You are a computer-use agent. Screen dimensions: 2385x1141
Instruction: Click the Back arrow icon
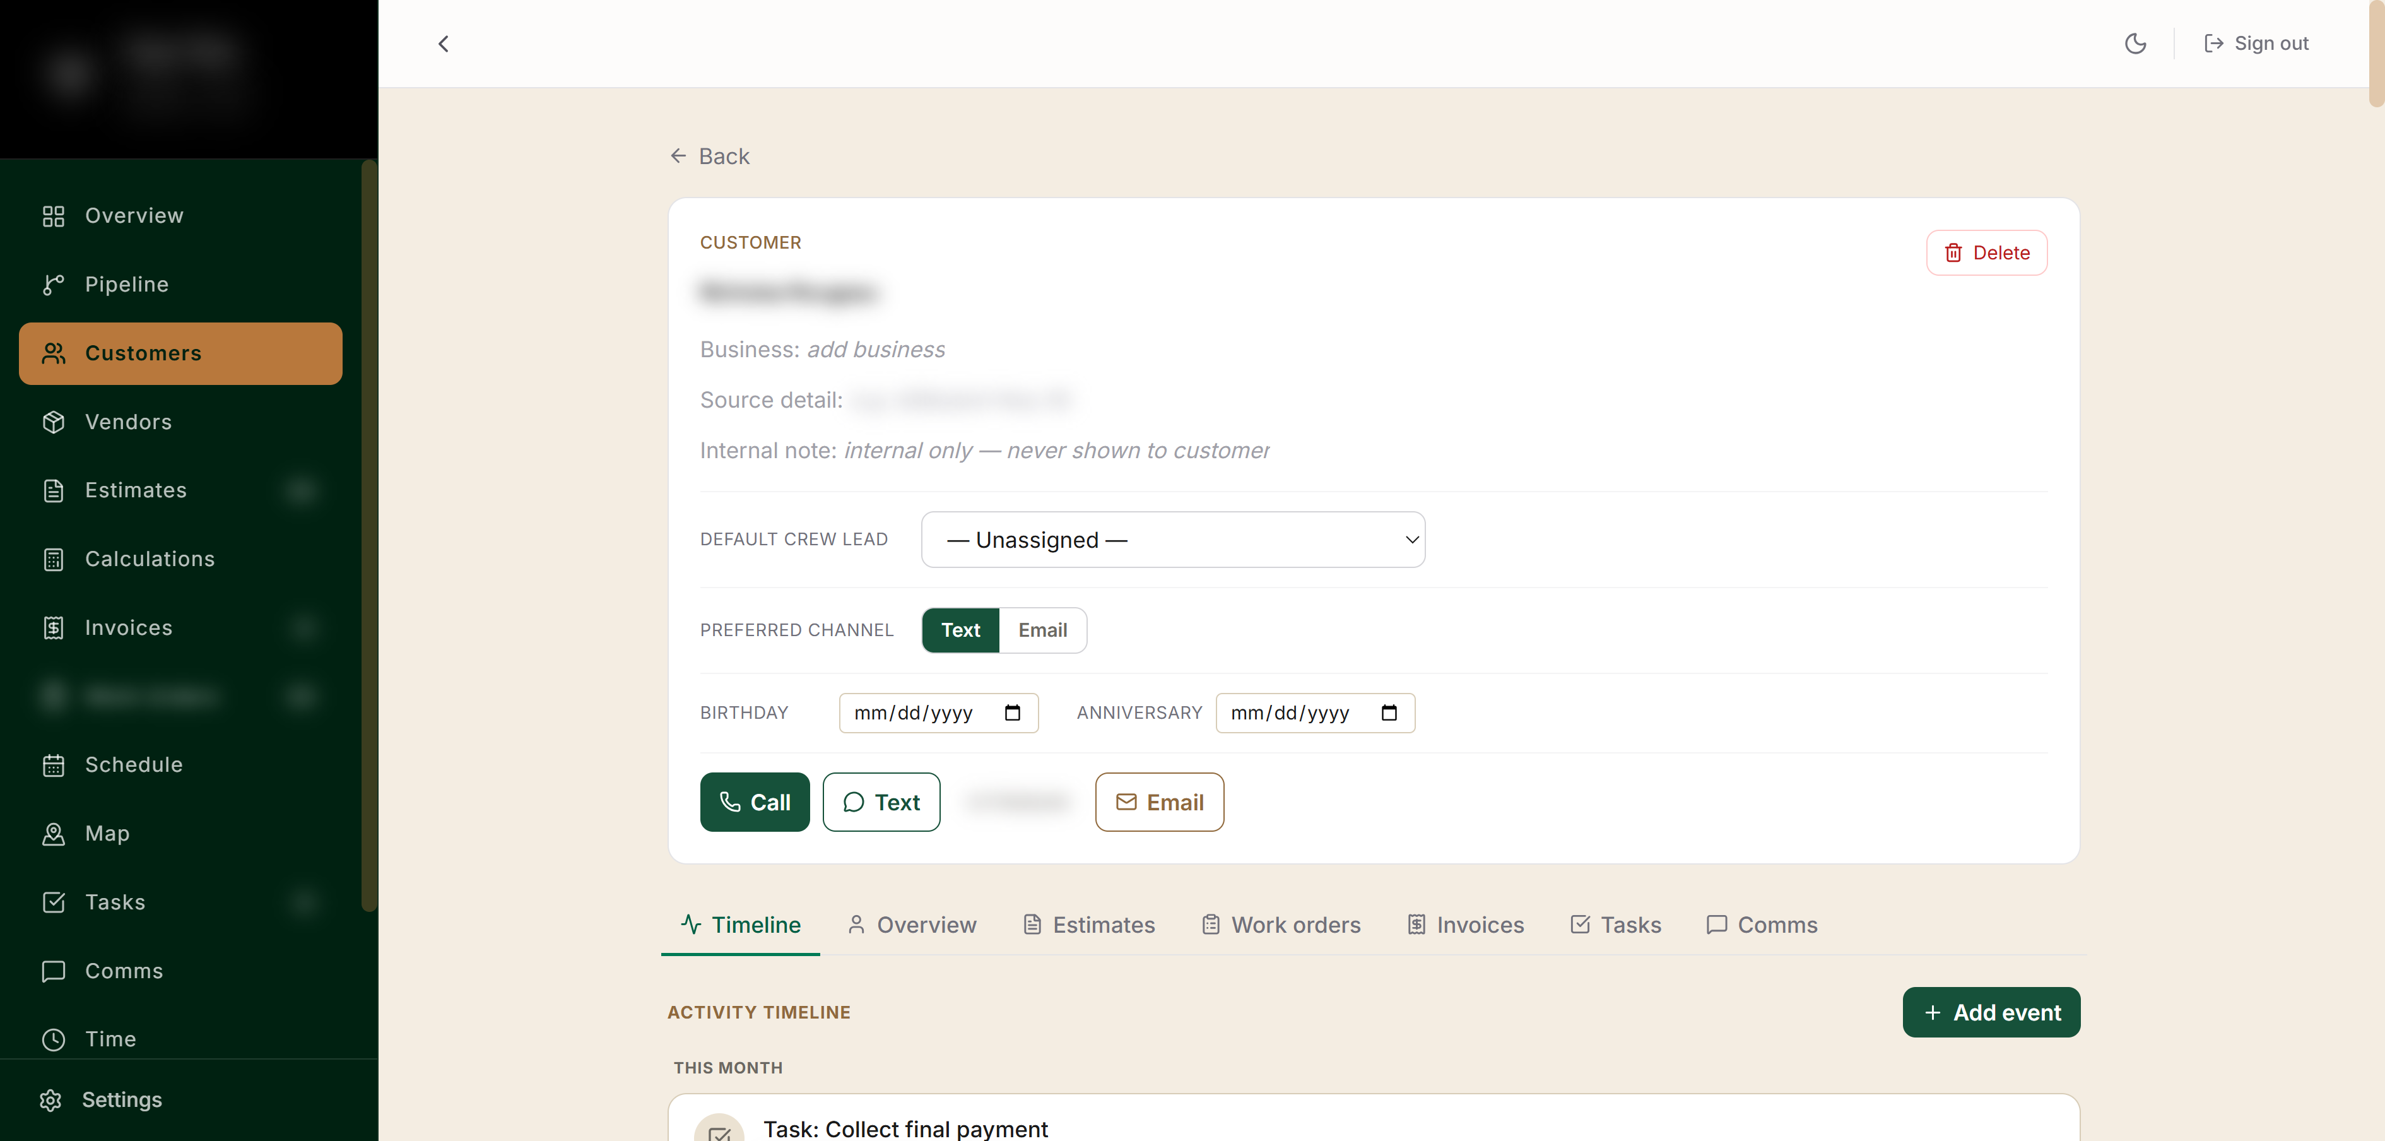(679, 156)
